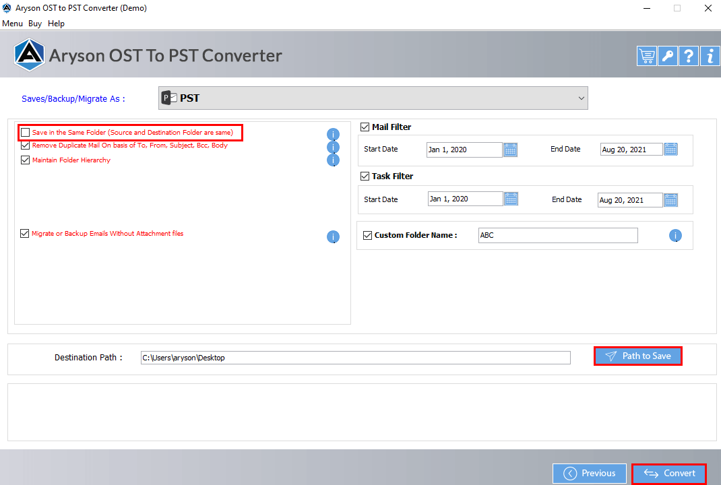This screenshot has width=721, height=485.
Task: Open calendar for Task Filter End Date
Action: click(x=671, y=200)
